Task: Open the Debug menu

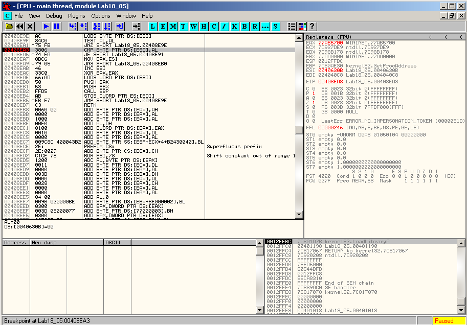Action: point(54,16)
